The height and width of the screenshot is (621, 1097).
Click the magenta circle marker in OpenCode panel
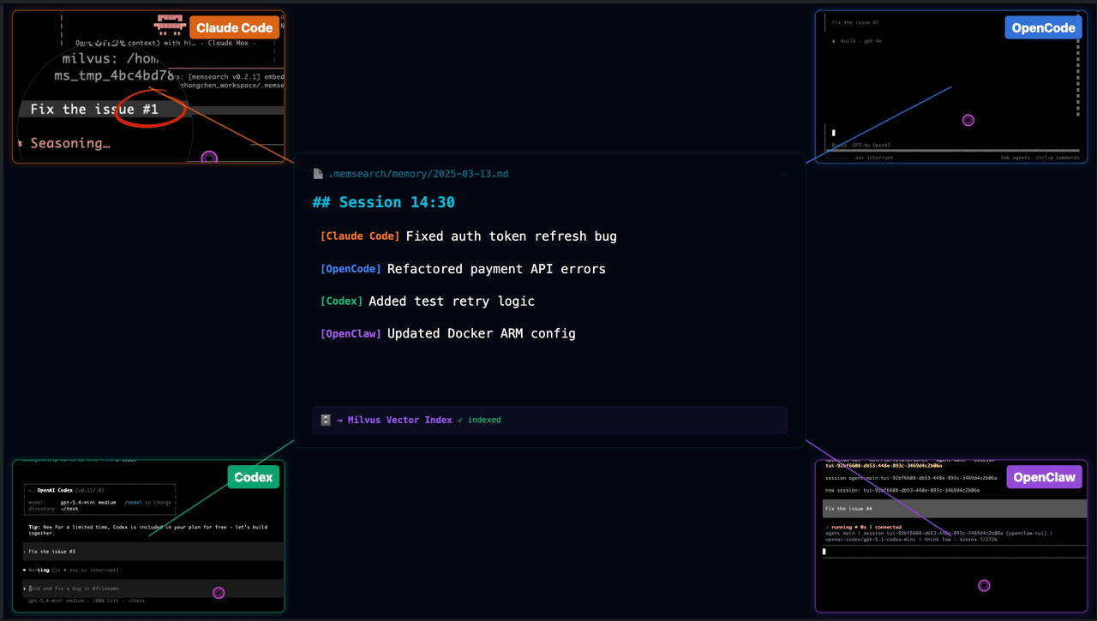click(x=968, y=121)
